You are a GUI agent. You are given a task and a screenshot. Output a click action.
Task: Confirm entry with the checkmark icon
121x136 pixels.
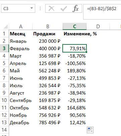pyautogui.click(x=64, y=8)
